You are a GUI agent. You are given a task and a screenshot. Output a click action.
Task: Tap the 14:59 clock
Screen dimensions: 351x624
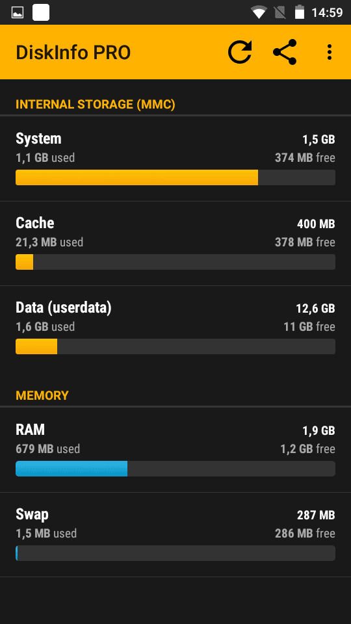(327, 13)
